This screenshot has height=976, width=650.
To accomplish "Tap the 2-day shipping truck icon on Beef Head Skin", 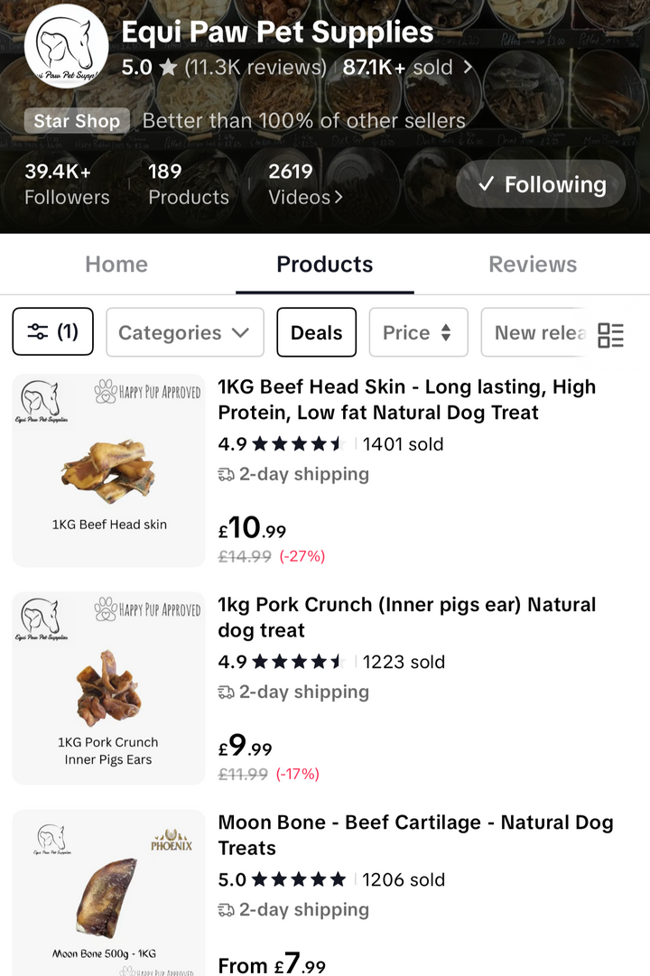I will 226,475.
